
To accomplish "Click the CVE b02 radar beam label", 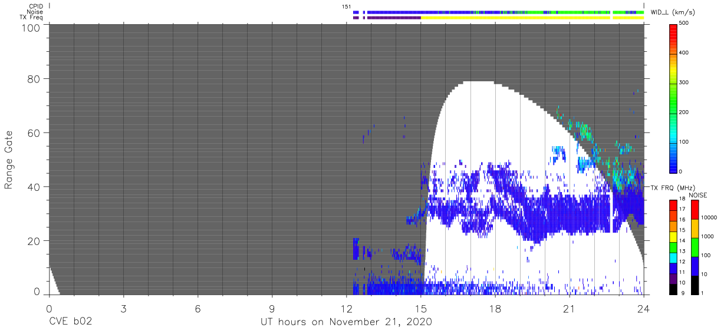I will tap(70, 322).
